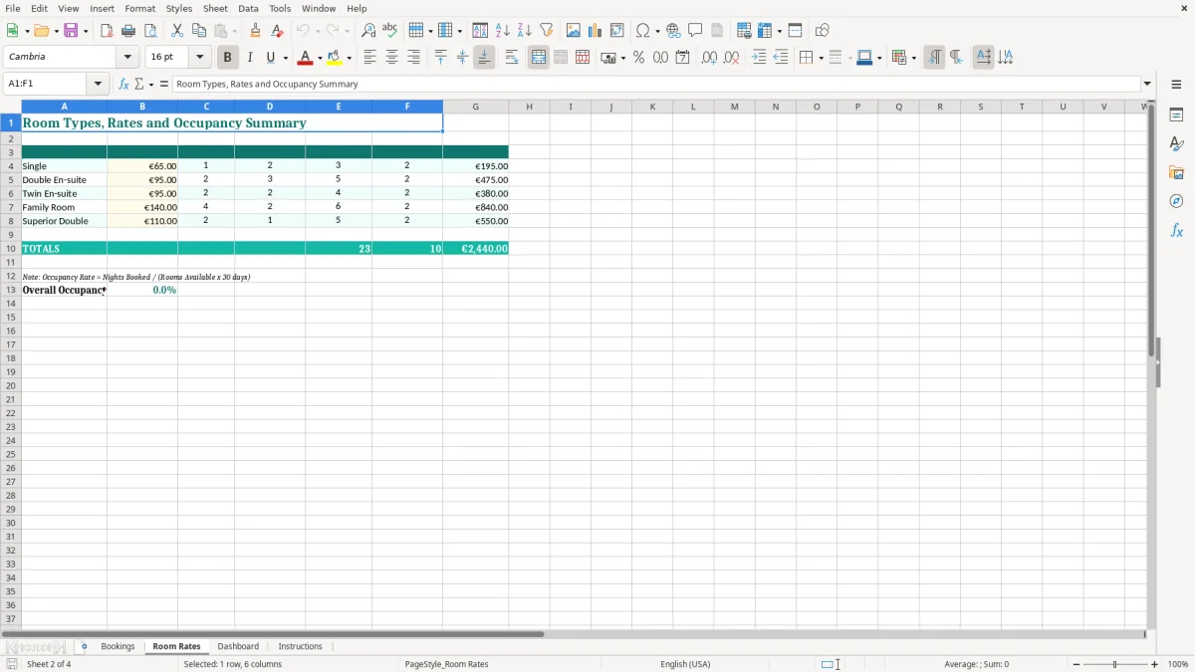Clear direct formatting
This screenshot has width=1195, height=672.
point(277,31)
